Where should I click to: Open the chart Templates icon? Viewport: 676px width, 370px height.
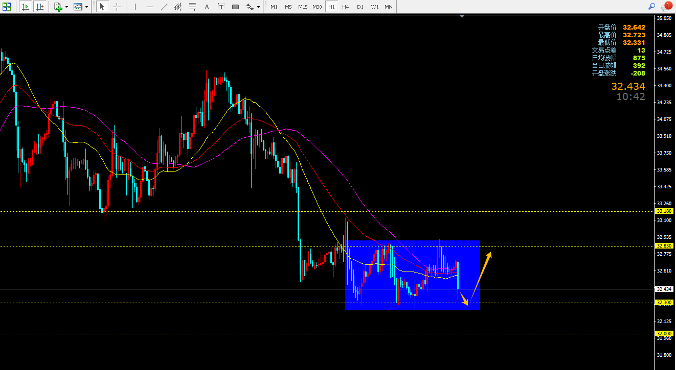pyautogui.click(x=78, y=7)
